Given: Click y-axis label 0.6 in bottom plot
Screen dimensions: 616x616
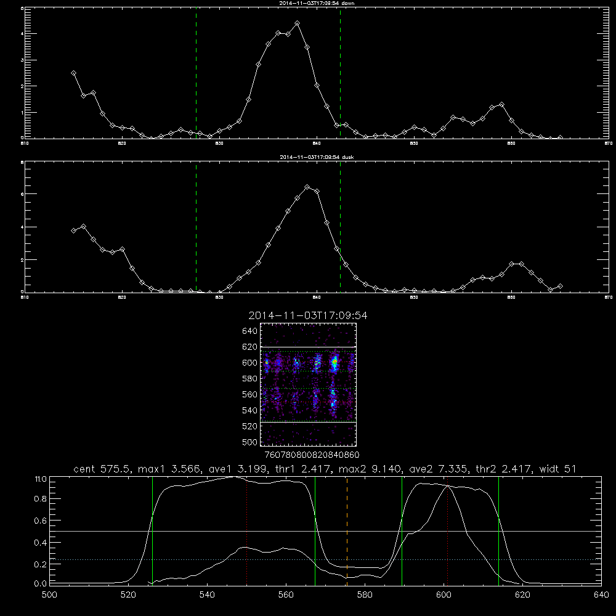Looking at the screenshot, I should pos(40,521).
